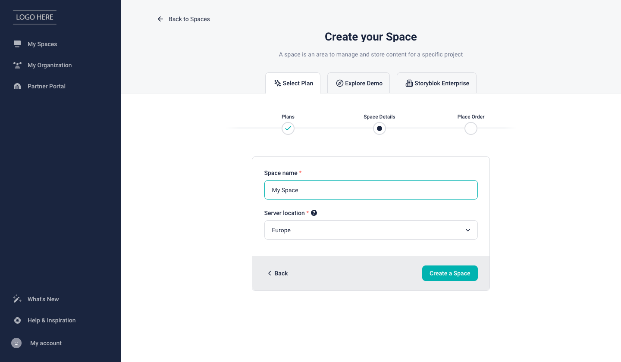
Task: Click the compass icon on Explore Demo
Action: [x=340, y=83]
